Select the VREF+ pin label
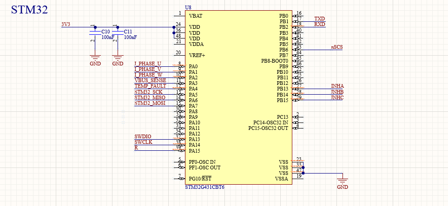The height and width of the screenshot is (206, 448). pos(197,55)
